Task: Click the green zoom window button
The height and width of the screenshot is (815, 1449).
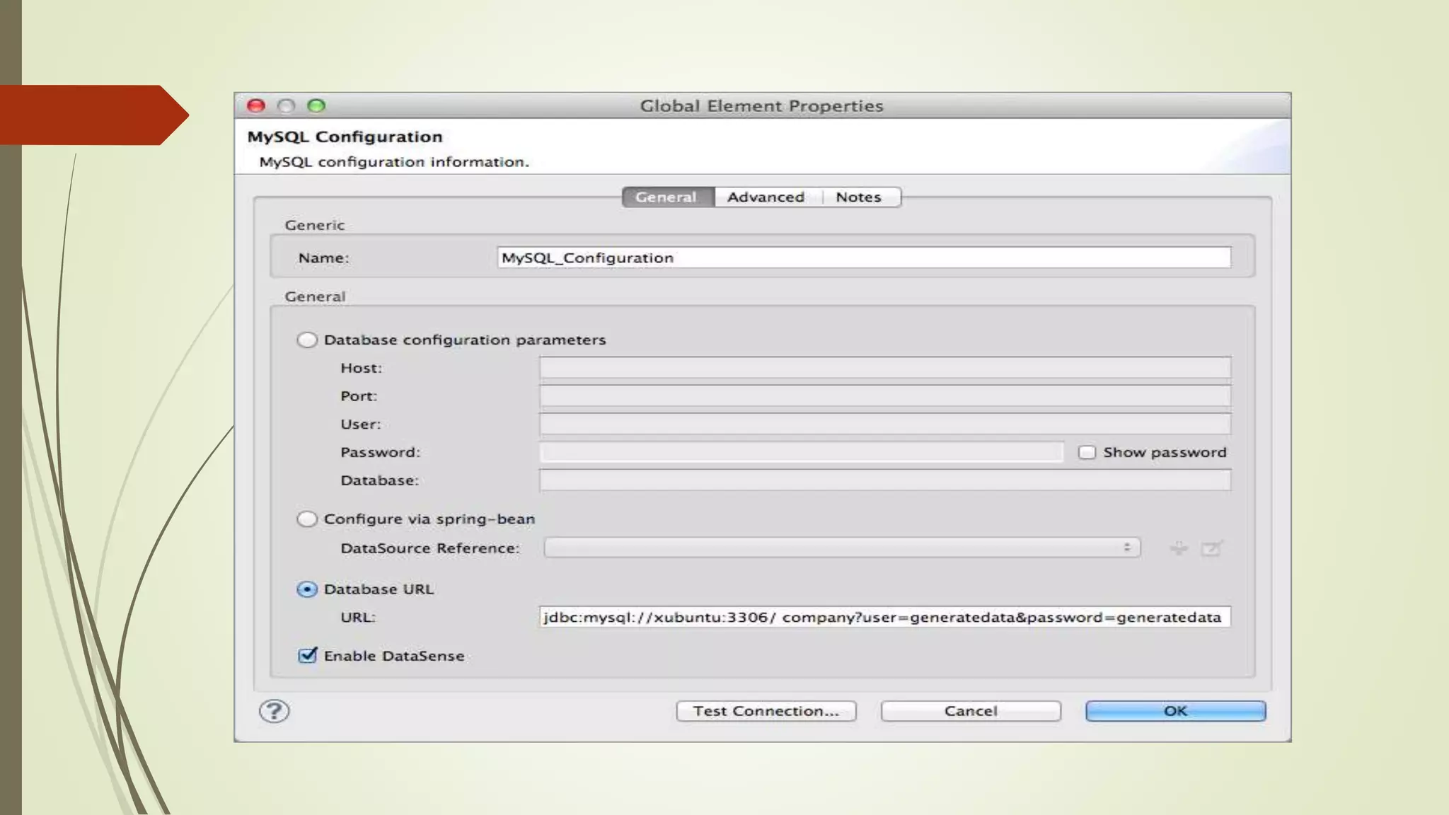Action: [x=316, y=106]
